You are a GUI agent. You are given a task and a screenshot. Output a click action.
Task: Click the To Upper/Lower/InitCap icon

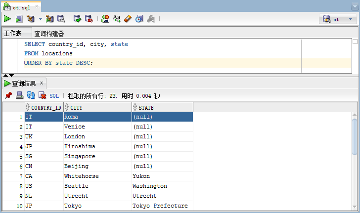[117, 19]
